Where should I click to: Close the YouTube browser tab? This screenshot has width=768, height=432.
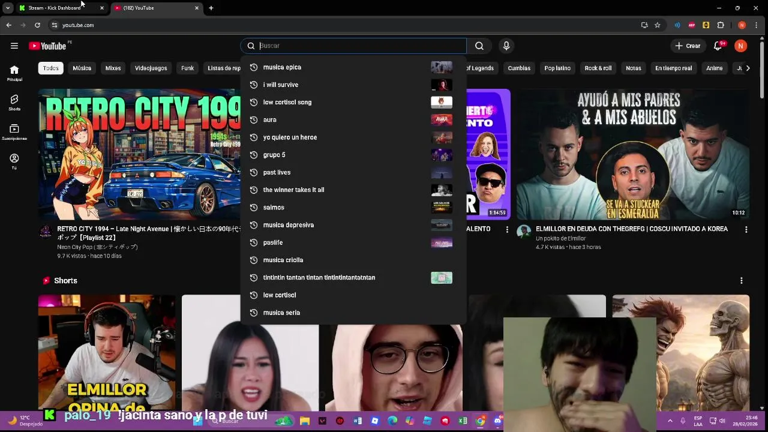(x=197, y=8)
